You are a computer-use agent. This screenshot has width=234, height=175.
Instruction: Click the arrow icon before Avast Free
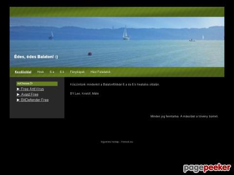coord(18,94)
